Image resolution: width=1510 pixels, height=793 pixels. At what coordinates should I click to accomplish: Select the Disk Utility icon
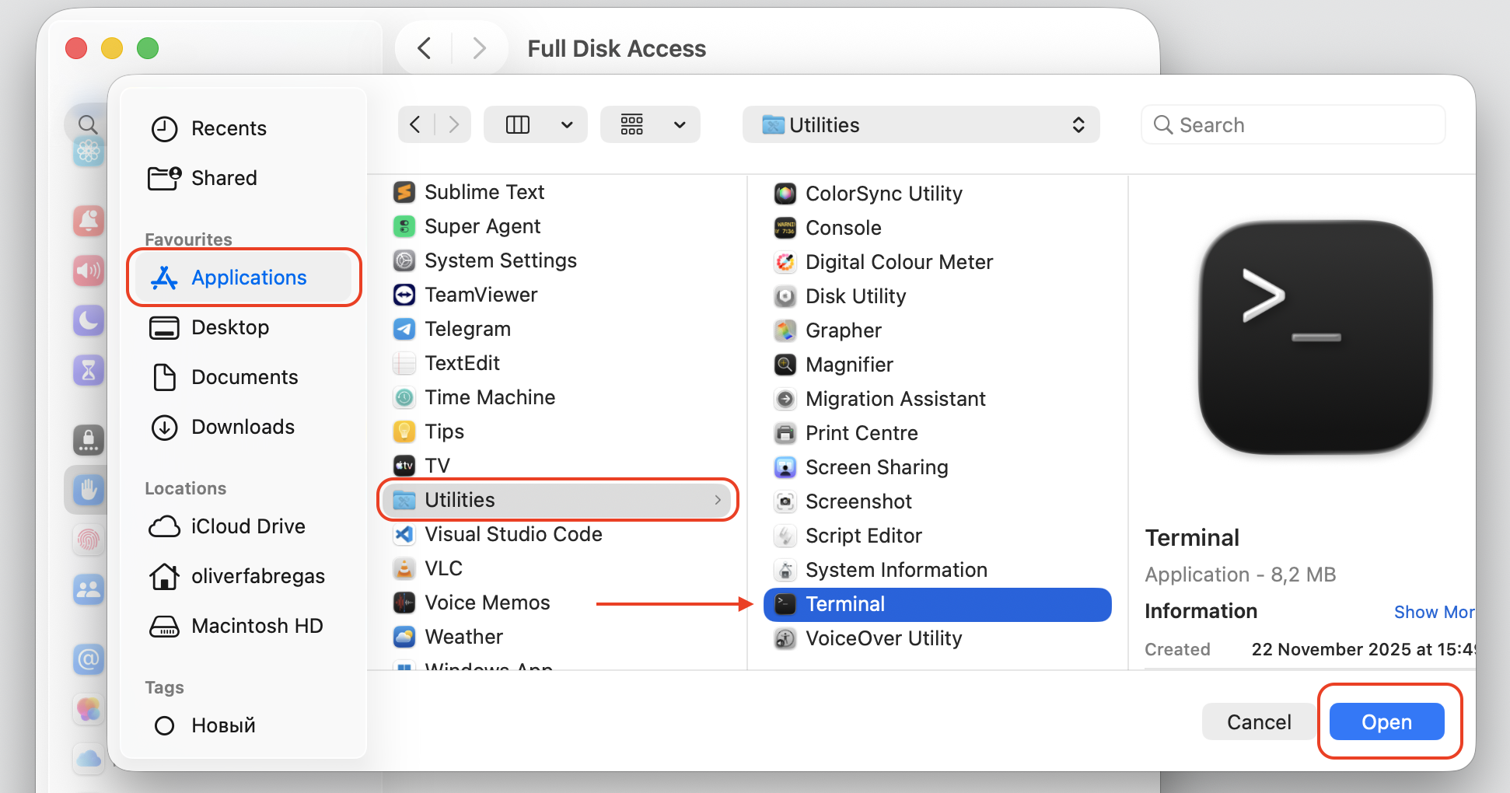pyautogui.click(x=785, y=296)
